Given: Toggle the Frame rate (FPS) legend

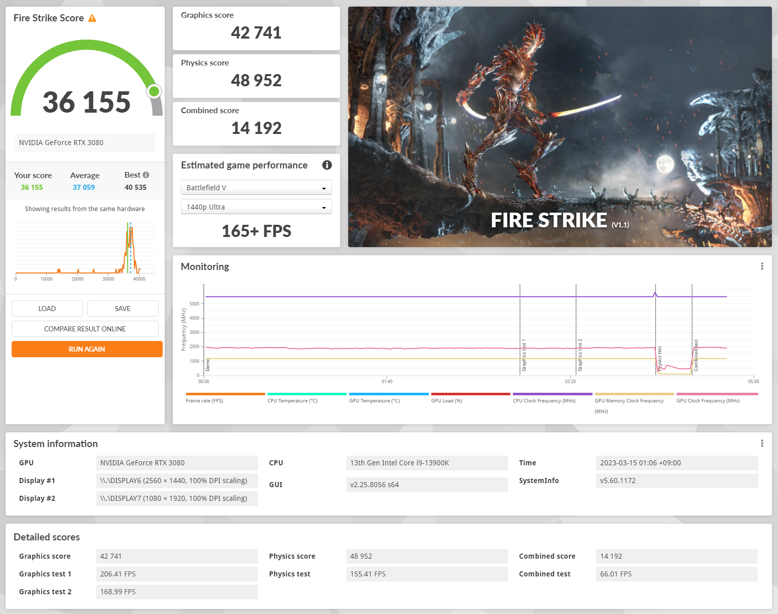Looking at the screenshot, I should click(225, 397).
